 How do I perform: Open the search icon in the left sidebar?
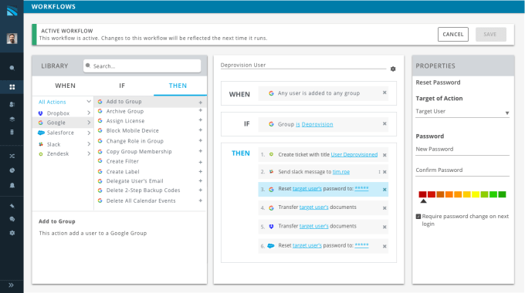pyautogui.click(x=12, y=68)
